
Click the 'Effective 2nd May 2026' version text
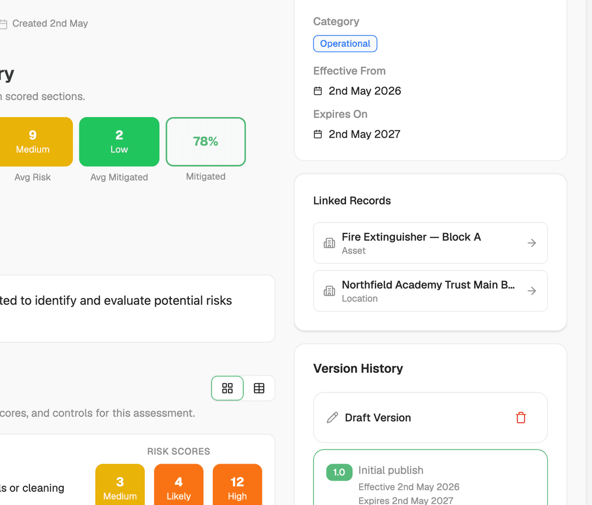click(409, 487)
